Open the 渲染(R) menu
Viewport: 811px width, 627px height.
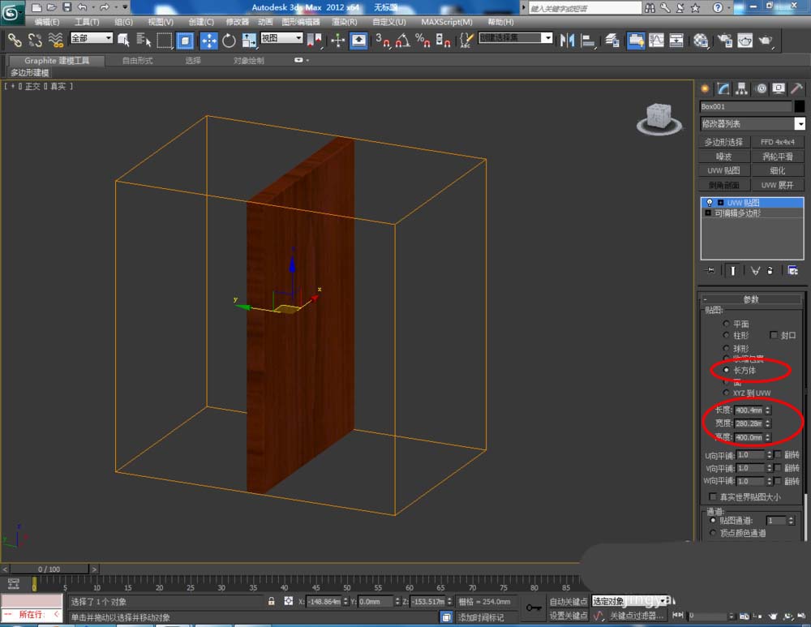(x=345, y=22)
